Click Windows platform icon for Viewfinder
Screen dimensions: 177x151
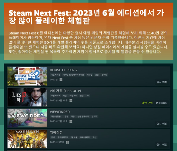71,121
